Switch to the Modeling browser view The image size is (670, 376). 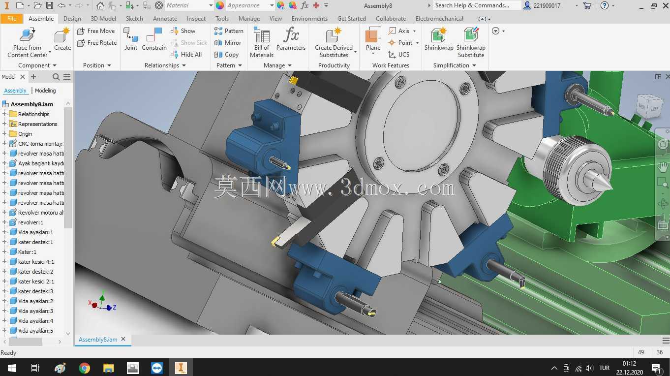click(x=45, y=91)
